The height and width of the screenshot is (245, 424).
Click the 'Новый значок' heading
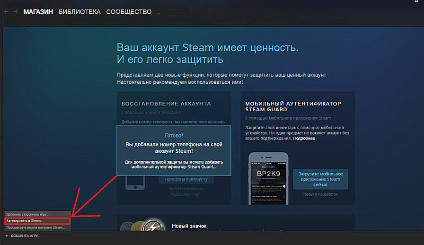click(189, 226)
